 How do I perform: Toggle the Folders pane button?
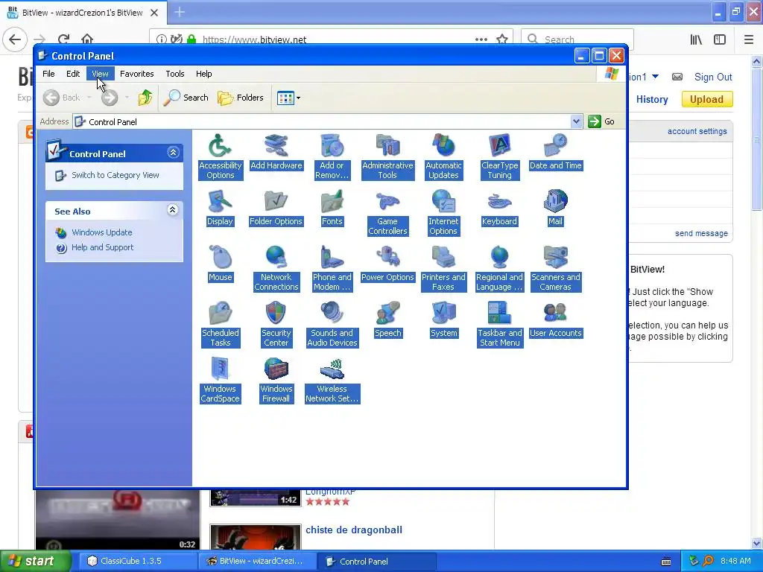[x=241, y=98]
